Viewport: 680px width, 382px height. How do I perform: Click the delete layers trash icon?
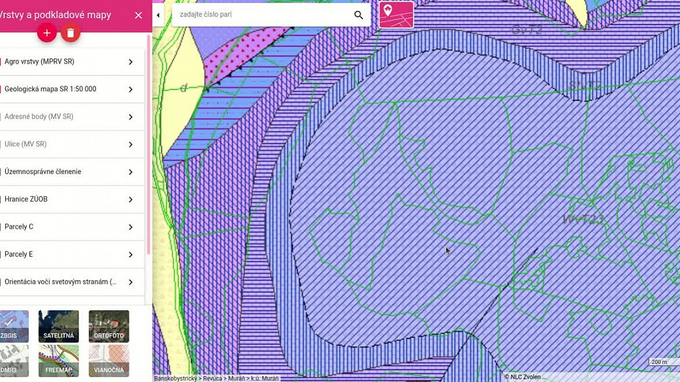pos(70,32)
